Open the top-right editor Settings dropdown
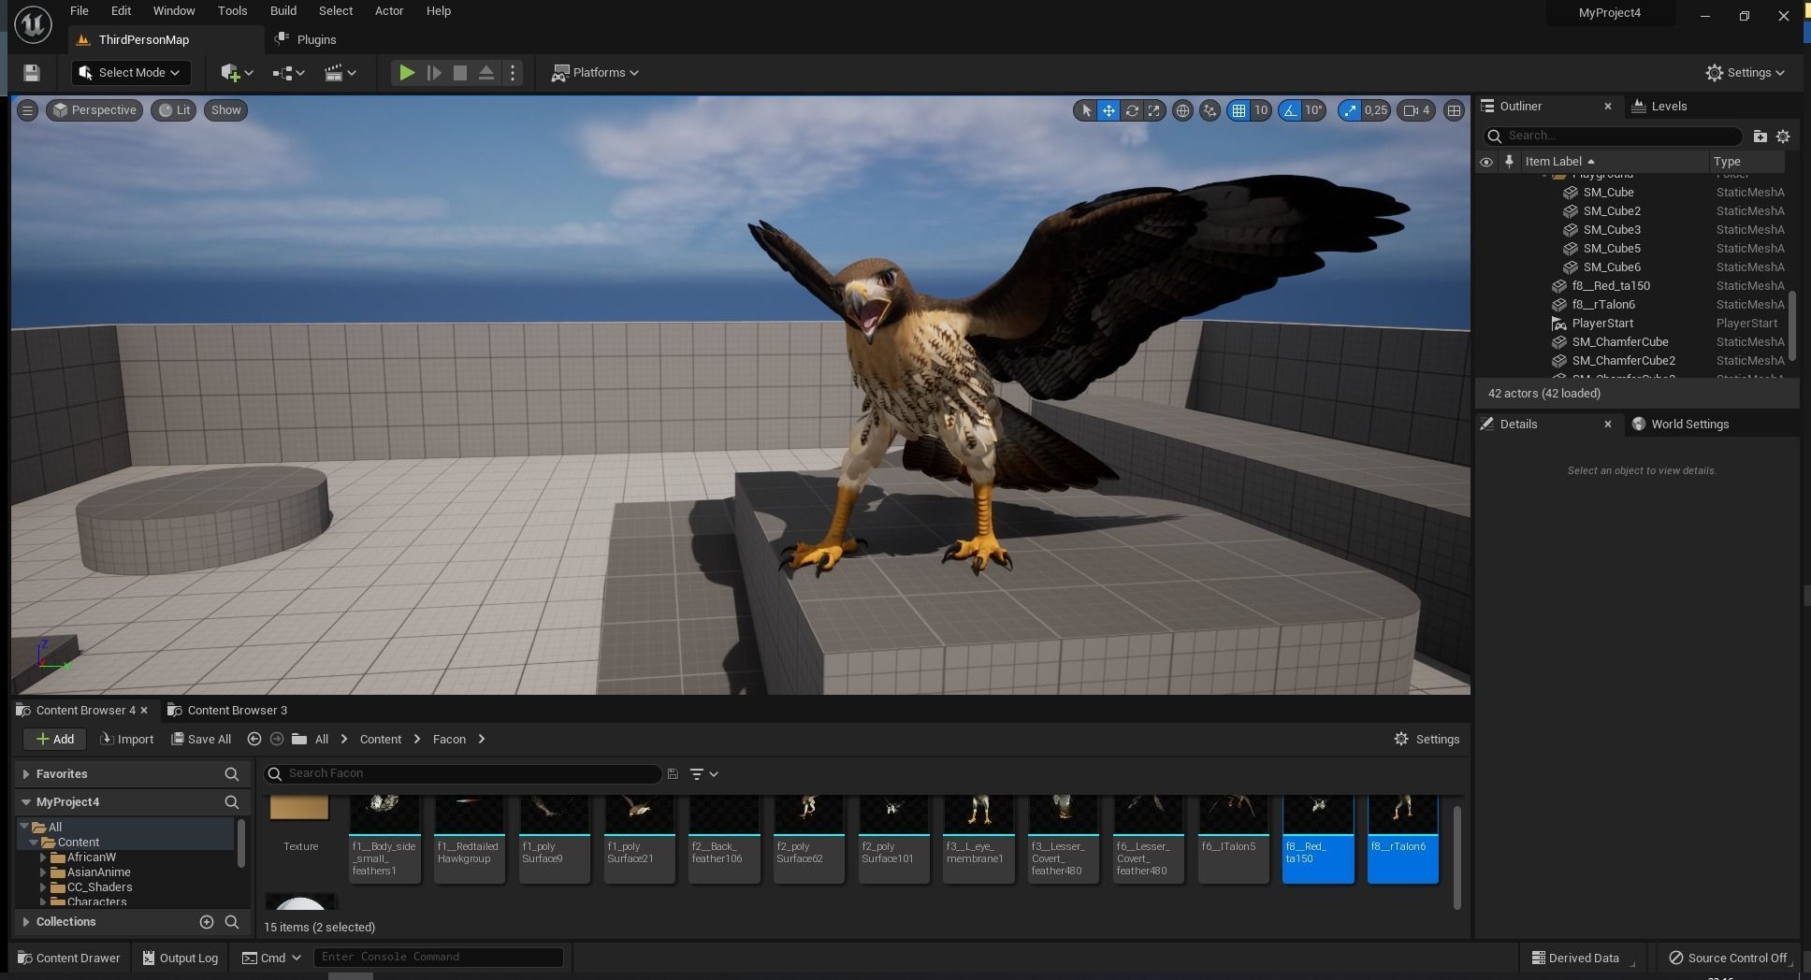The width and height of the screenshot is (1811, 980). click(x=1745, y=73)
